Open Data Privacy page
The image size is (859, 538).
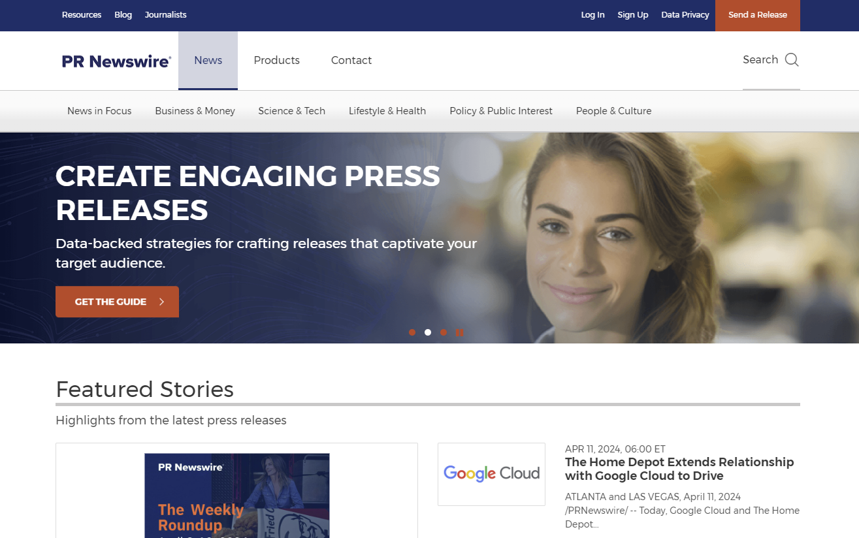(x=685, y=15)
